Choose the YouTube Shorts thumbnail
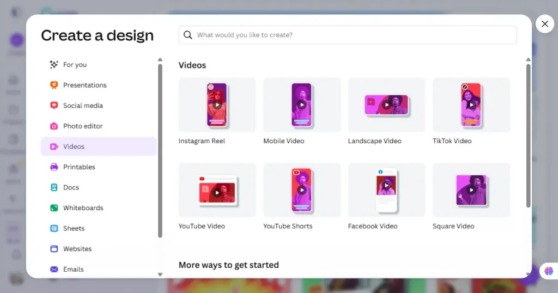The image size is (558, 293). point(302,190)
